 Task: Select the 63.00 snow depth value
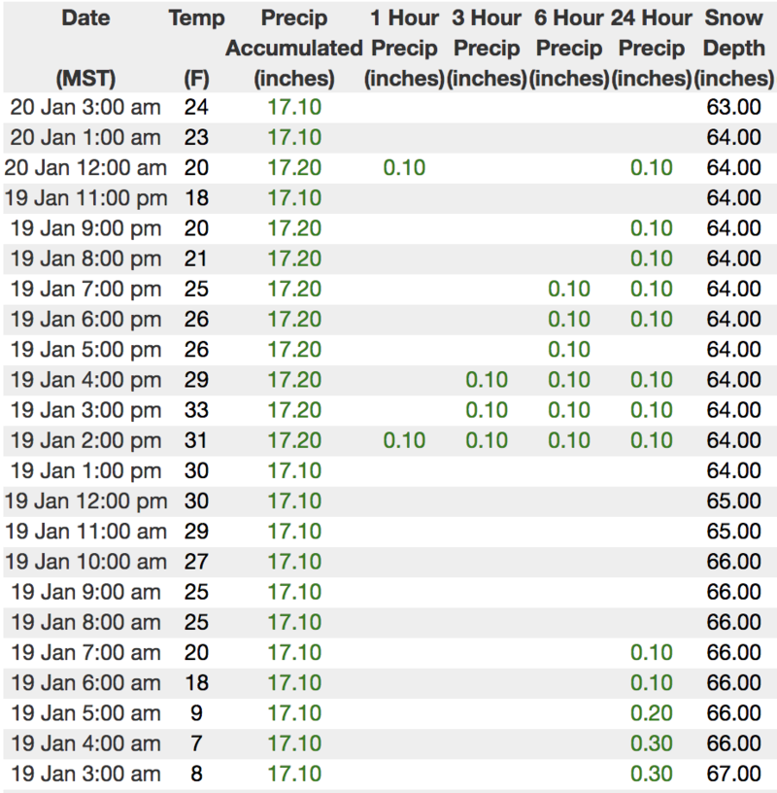coord(733,107)
